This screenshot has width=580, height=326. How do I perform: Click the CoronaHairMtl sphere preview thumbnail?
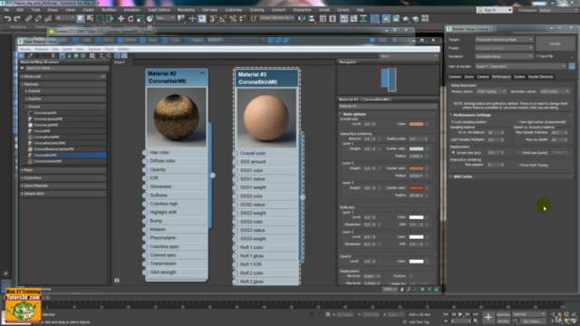177,117
